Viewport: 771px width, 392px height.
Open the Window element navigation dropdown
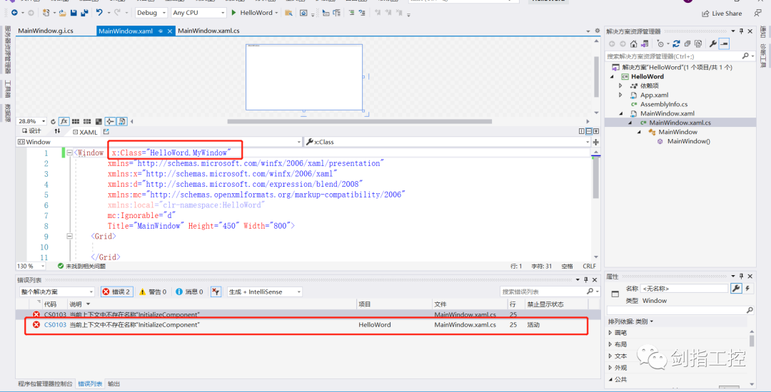click(x=158, y=142)
